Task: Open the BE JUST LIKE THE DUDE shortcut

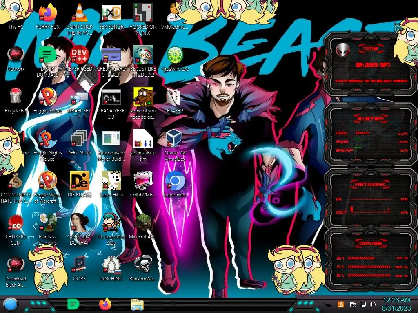Action: pyautogui.click(x=143, y=62)
